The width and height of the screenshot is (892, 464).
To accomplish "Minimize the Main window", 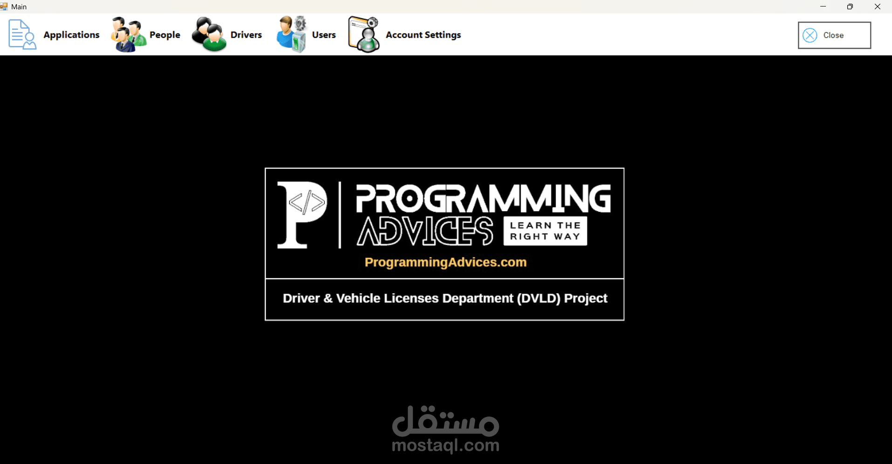I will tap(822, 7).
